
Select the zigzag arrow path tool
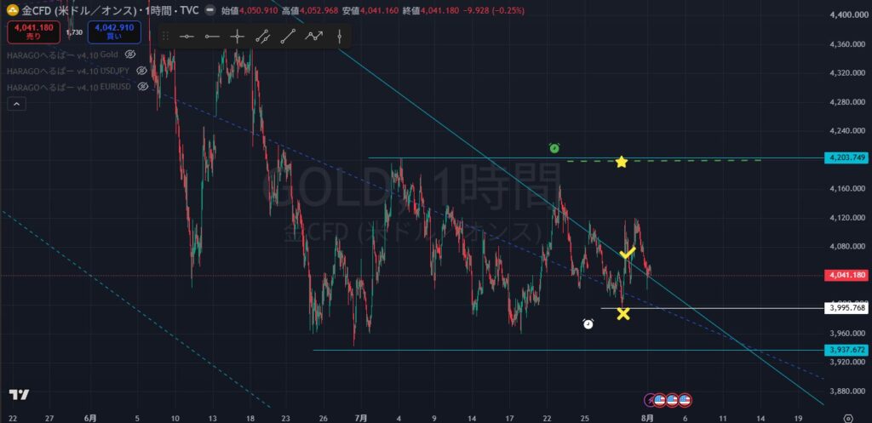tap(313, 37)
